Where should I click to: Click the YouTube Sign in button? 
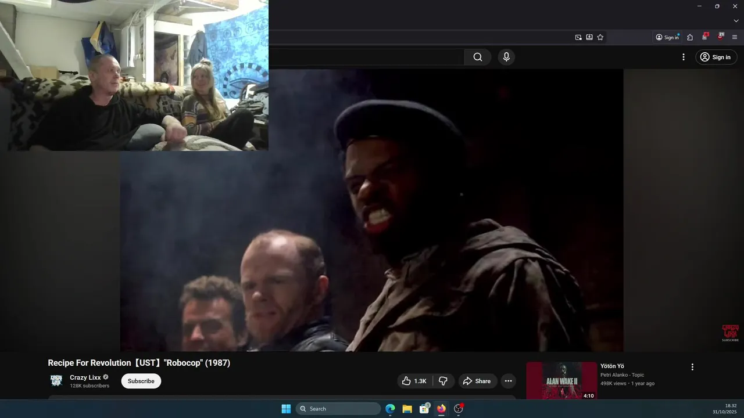pyautogui.click(x=715, y=57)
